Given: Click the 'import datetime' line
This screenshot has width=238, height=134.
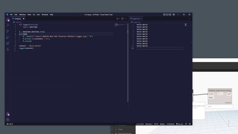Looking at the screenshot, I should 30,27.
